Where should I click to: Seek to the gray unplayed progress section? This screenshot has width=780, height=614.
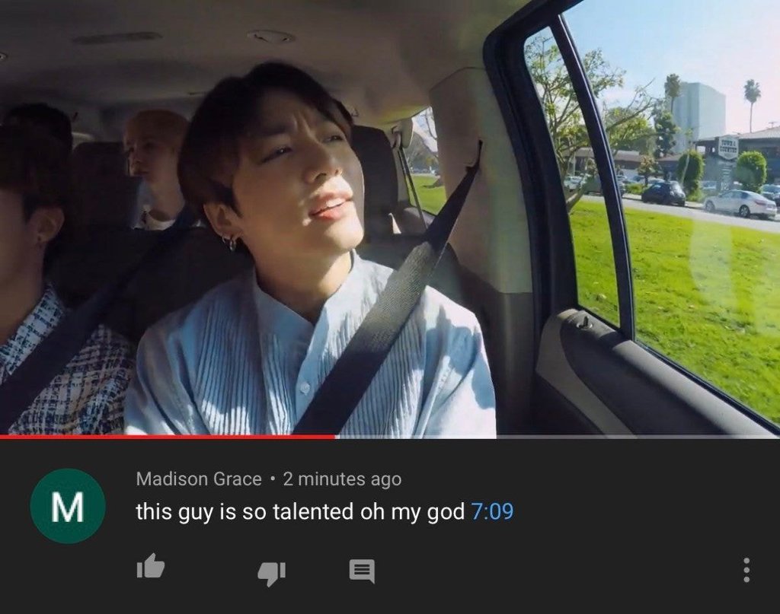558,437
